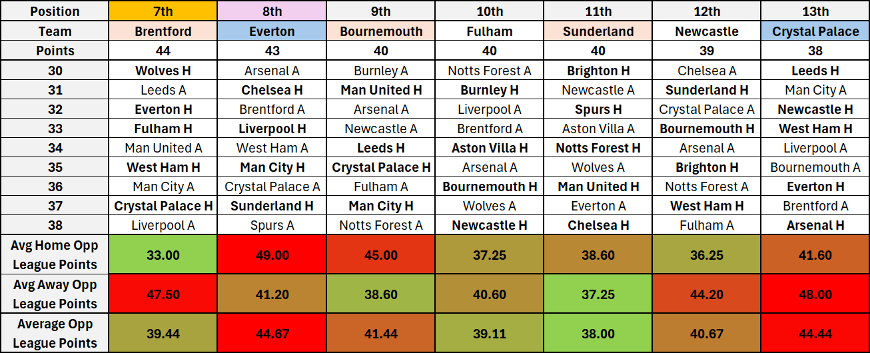Viewport: 870px width, 353px height.
Task: Click the pink 8th position header cell
Action: point(271,11)
